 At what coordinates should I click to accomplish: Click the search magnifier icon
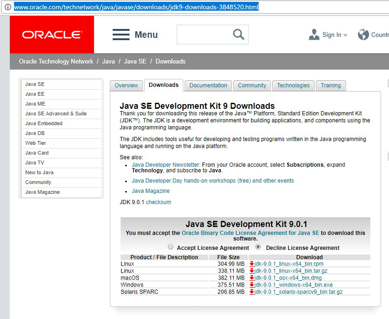click(x=238, y=34)
